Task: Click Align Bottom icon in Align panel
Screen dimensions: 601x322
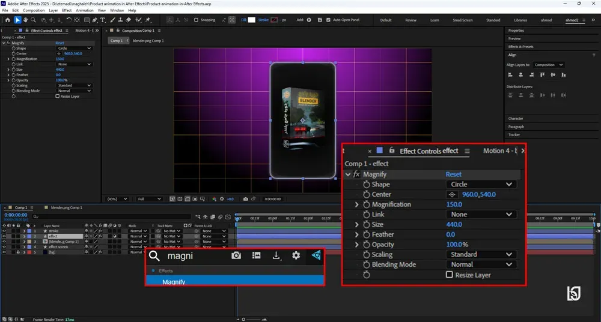Action: (564, 75)
